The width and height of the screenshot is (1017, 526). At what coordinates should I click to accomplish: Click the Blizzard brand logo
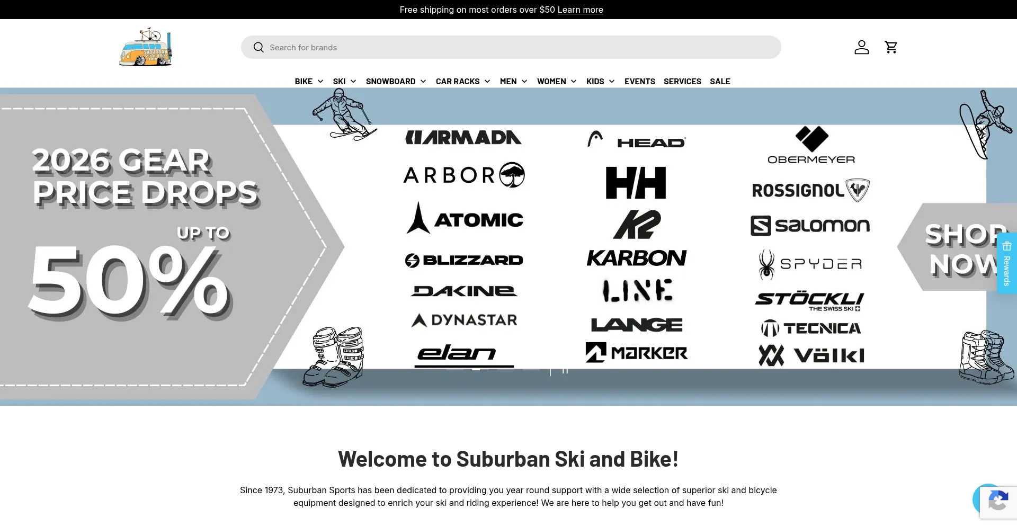(x=464, y=260)
